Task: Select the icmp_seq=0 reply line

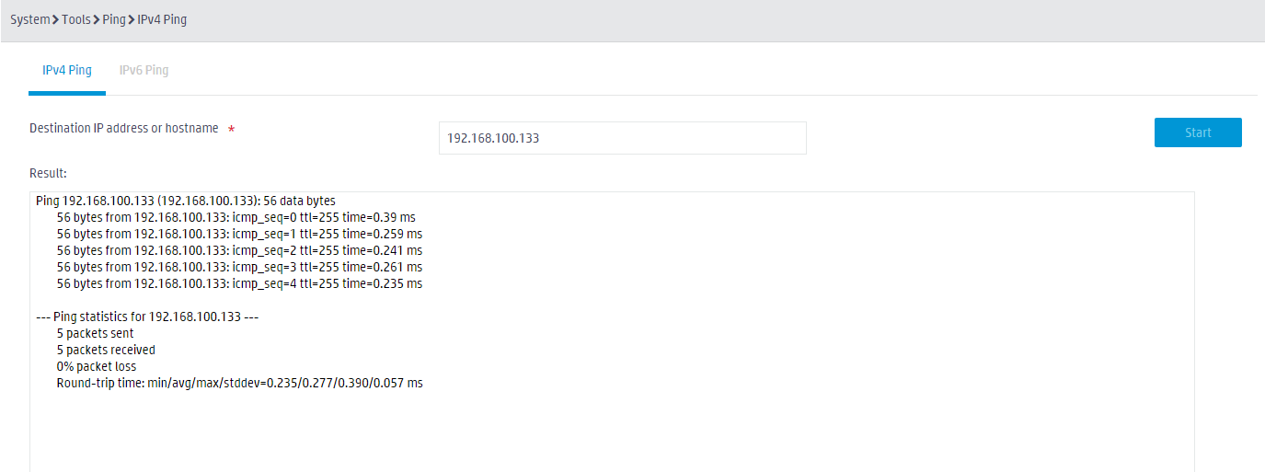Action: (x=236, y=217)
